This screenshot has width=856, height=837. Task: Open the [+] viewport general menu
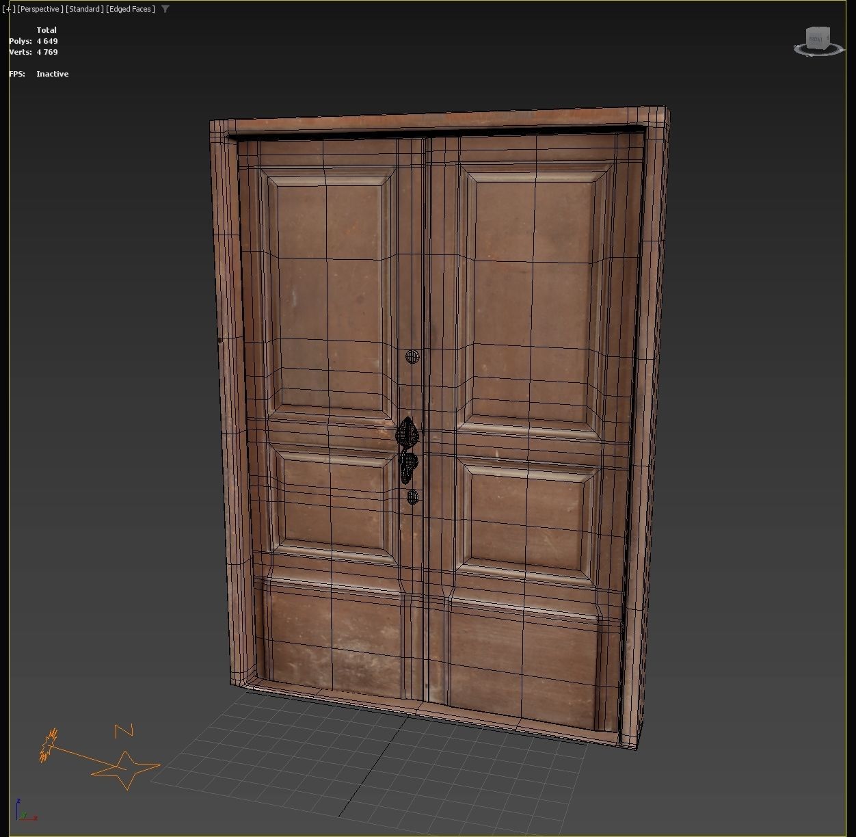(x=9, y=9)
